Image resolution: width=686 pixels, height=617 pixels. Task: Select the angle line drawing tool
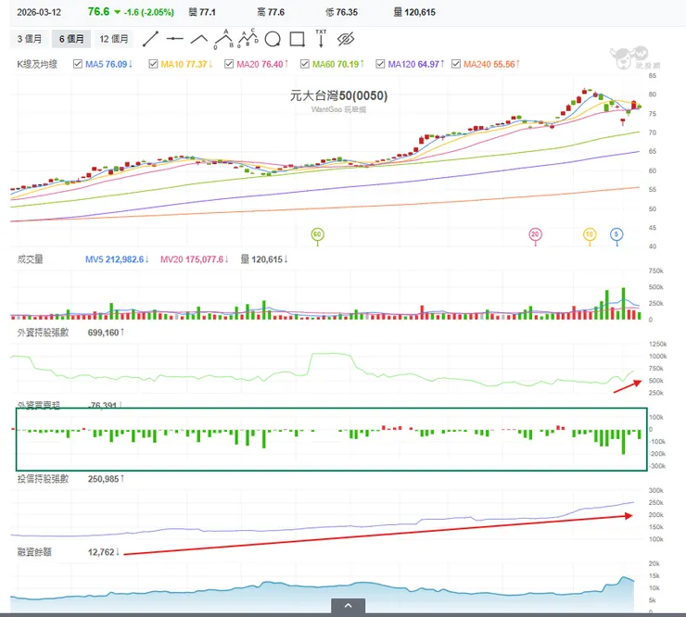(x=199, y=39)
